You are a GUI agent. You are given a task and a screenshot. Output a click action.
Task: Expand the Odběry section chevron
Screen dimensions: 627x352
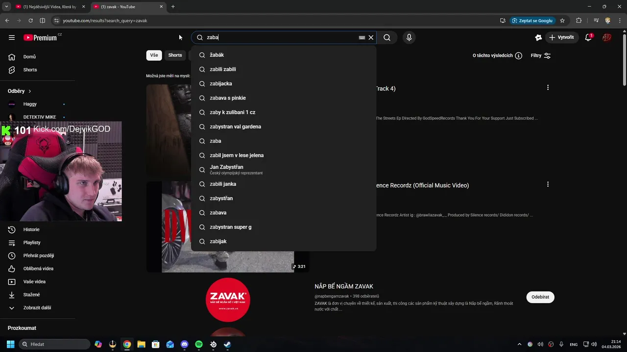(x=29, y=91)
